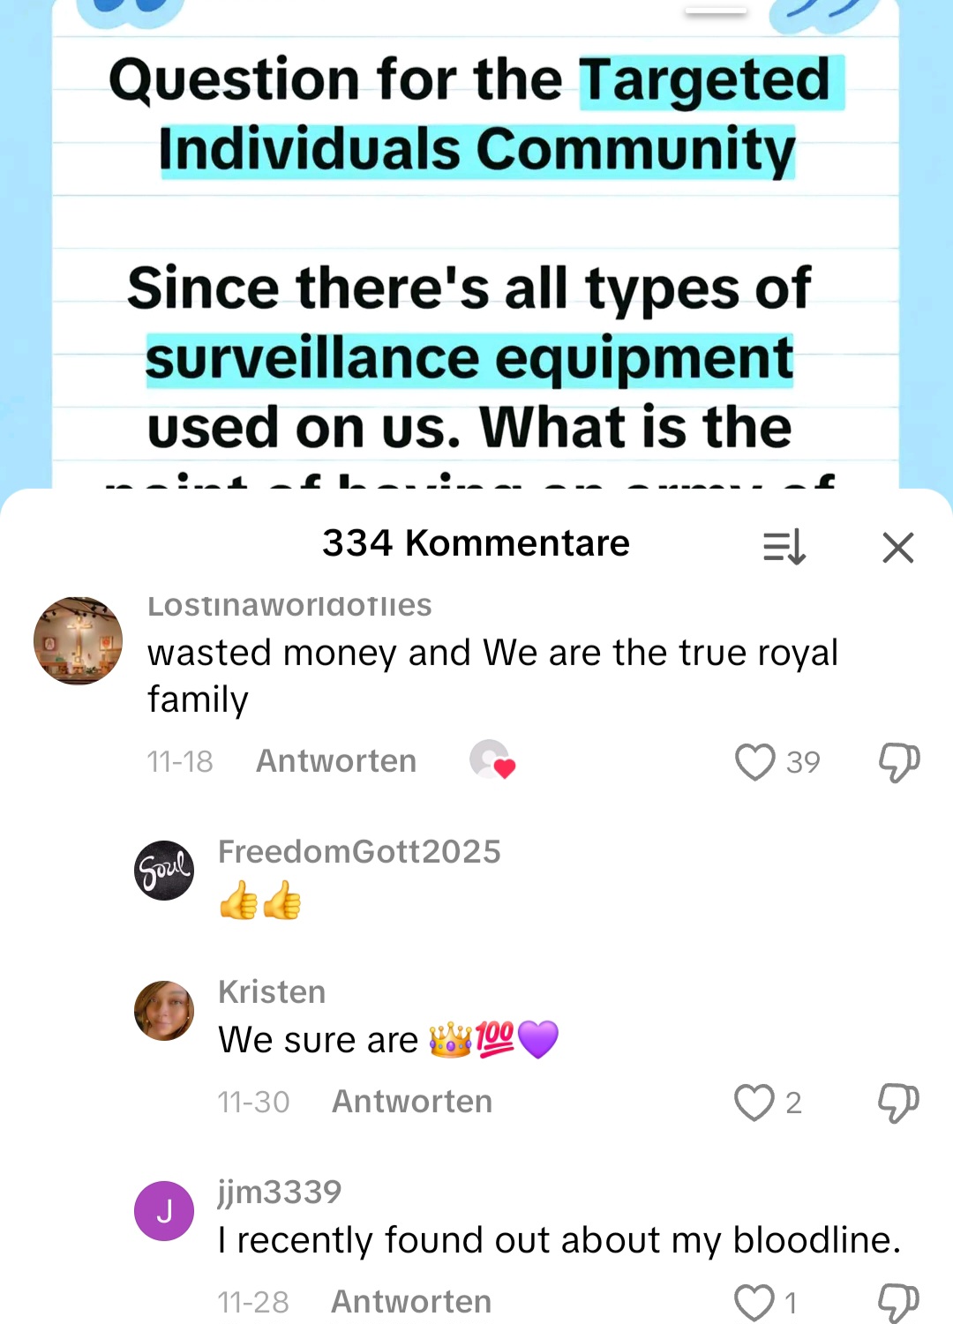Open Lostinaworldoflies profile picture
The image size is (953, 1324).
78,640
